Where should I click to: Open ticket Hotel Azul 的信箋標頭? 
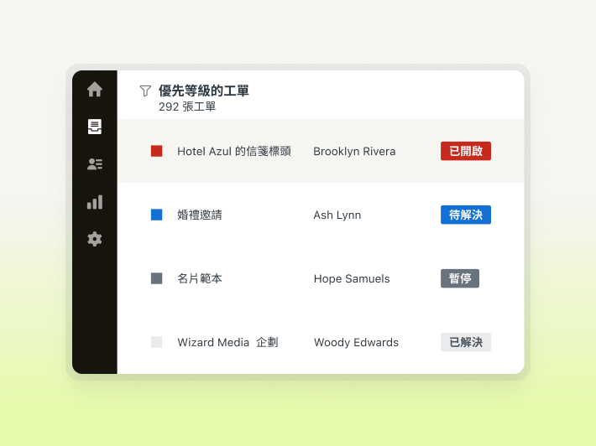[x=234, y=151]
